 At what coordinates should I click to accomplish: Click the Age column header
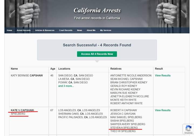53,69
